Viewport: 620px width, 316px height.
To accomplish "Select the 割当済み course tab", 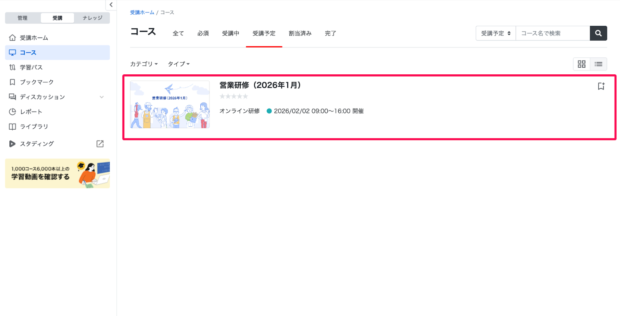I will tap(300, 33).
